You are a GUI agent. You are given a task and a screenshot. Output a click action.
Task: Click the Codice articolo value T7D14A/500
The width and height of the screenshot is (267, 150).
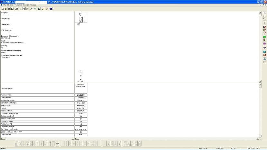pyautogui.click(x=81, y=98)
